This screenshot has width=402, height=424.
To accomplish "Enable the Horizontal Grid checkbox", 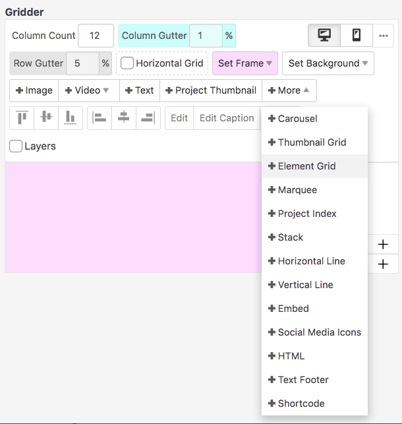I will 127,63.
